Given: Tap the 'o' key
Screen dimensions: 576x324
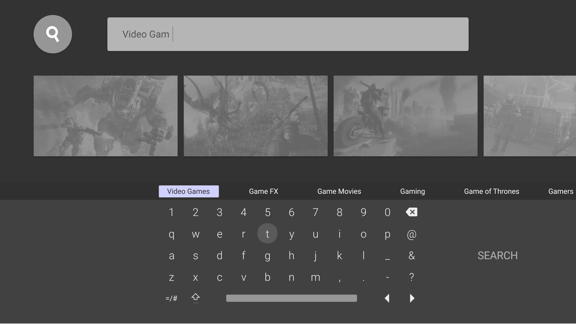Looking at the screenshot, I should coord(364,234).
